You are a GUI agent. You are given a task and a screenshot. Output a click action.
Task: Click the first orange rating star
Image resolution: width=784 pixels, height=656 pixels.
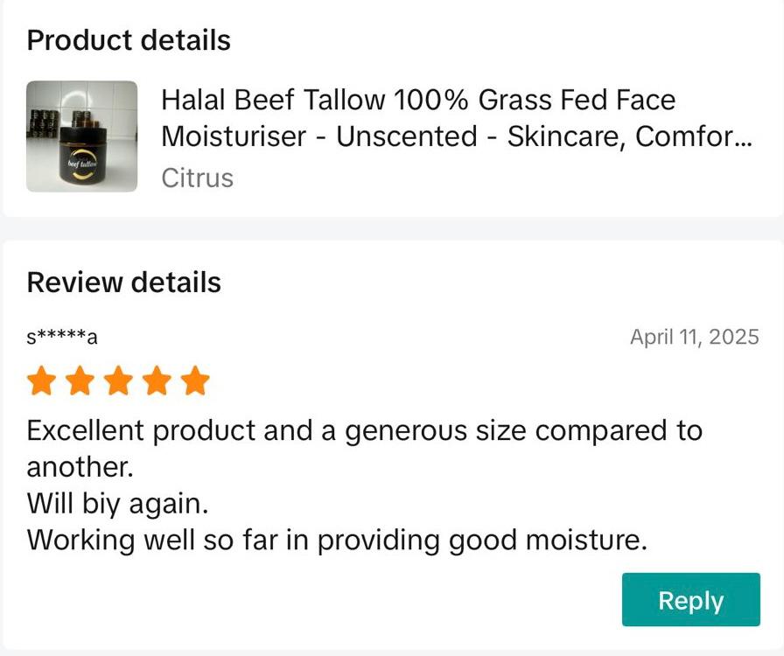(41, 381)
